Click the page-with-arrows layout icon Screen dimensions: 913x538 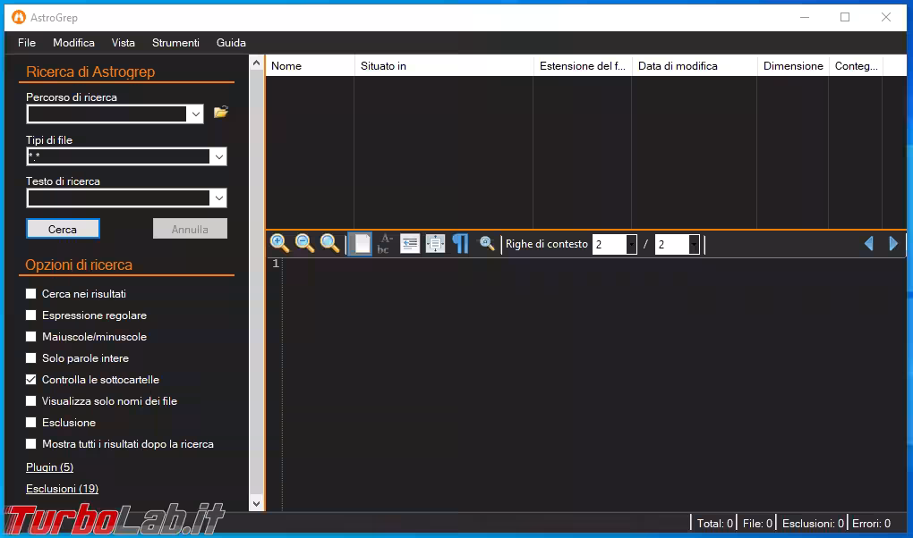click(x=435, y=243)
